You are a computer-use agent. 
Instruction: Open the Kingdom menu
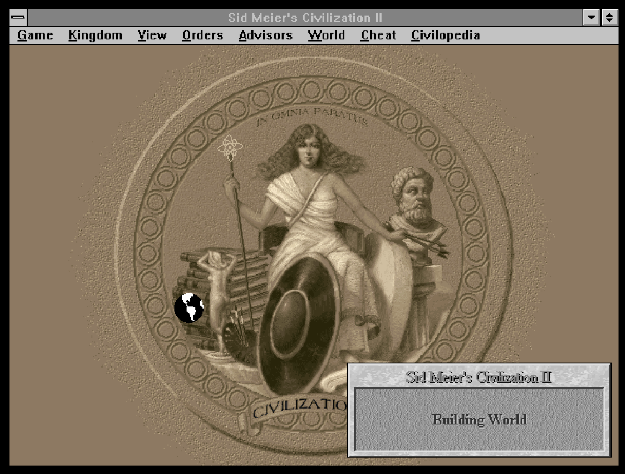[95, 35]
